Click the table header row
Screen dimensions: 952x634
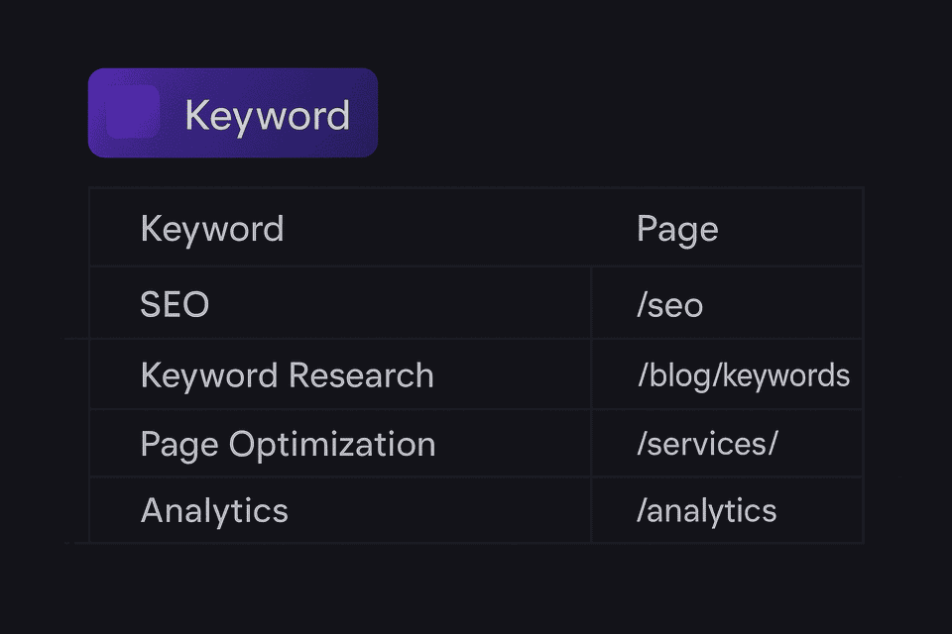click(x=476, y=228)
